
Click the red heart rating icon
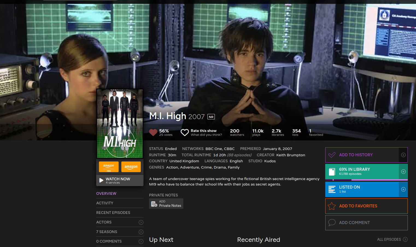coord(153,133)
